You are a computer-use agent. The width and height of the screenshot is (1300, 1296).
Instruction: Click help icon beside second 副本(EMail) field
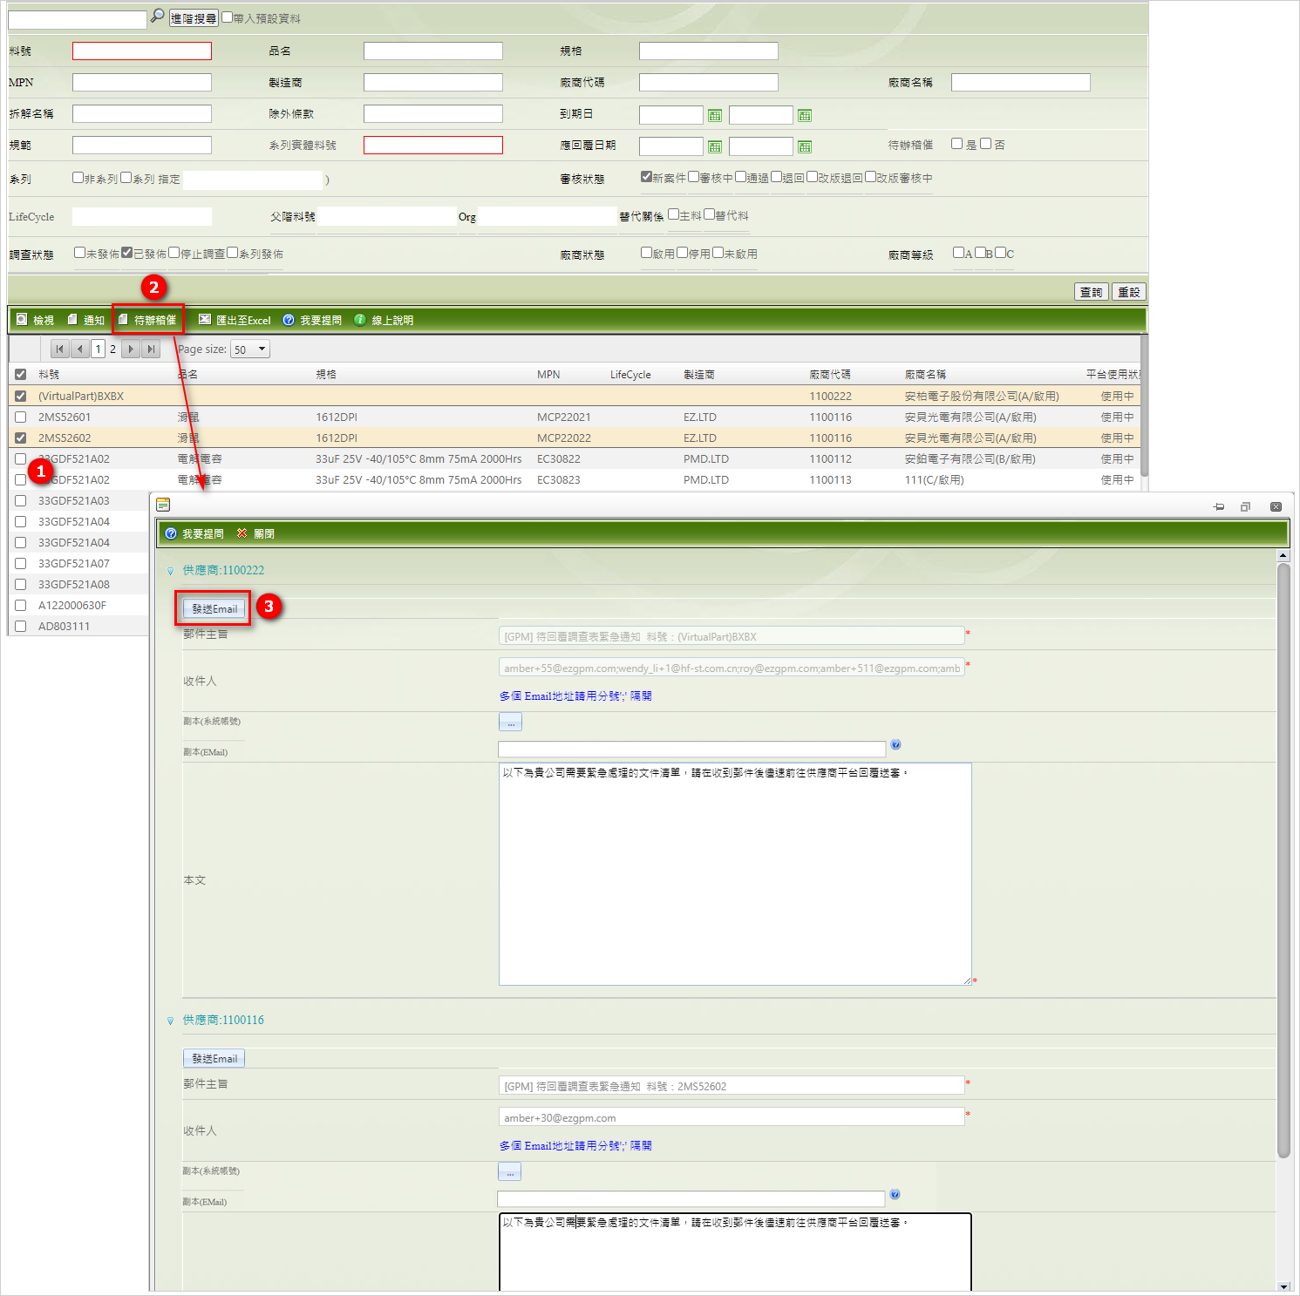[895, 1194]
